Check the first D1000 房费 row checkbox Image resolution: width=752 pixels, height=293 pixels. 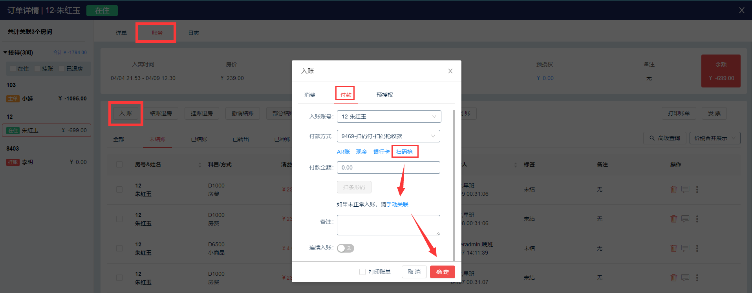(x=119, y=189)
